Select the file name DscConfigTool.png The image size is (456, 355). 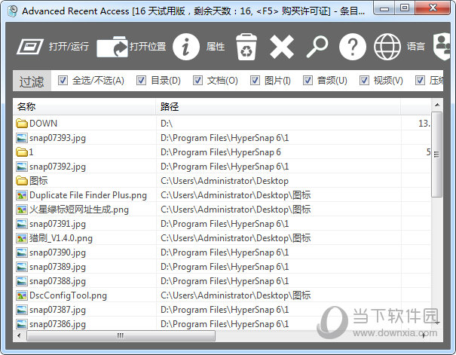[x=68, y=295]
